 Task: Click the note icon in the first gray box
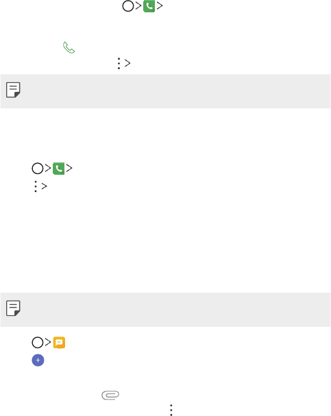tap(13, 90)
